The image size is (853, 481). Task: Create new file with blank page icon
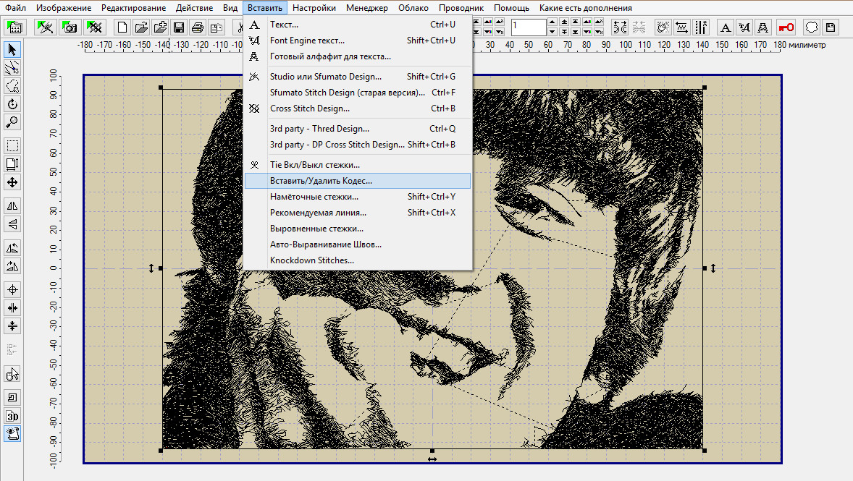point(123,27)
